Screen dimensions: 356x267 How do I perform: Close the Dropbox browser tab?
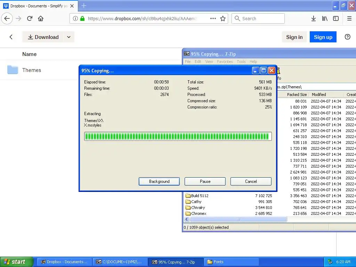pos(72,6)
